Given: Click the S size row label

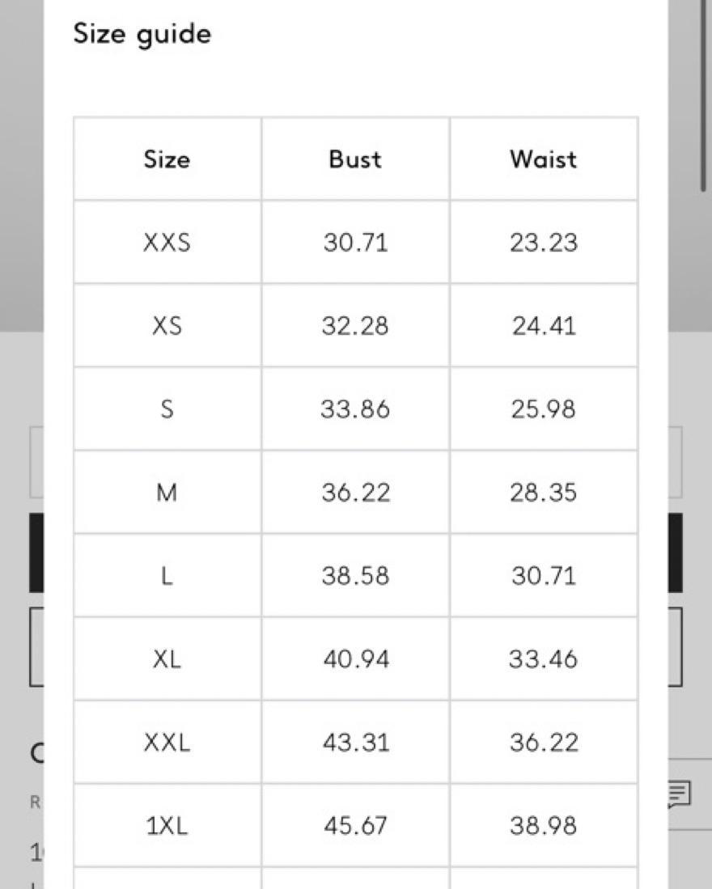Looking at the screenshot, I should click(x=167, y=409).
